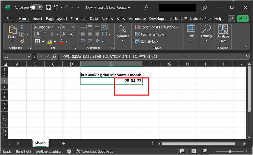Viewport: 253px width, 155px height.
Task: Click the Cut scissors icon
Action: [22, 27]
